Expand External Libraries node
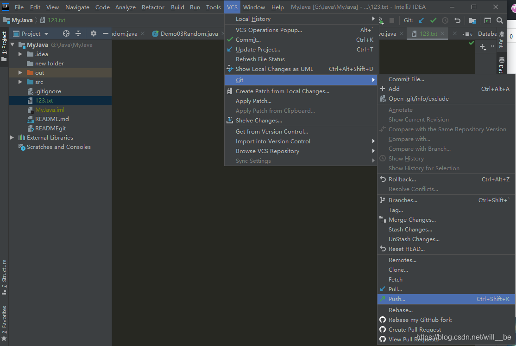Image resolution: width=516 pixels, height=346 pixels. pos(12,137)
